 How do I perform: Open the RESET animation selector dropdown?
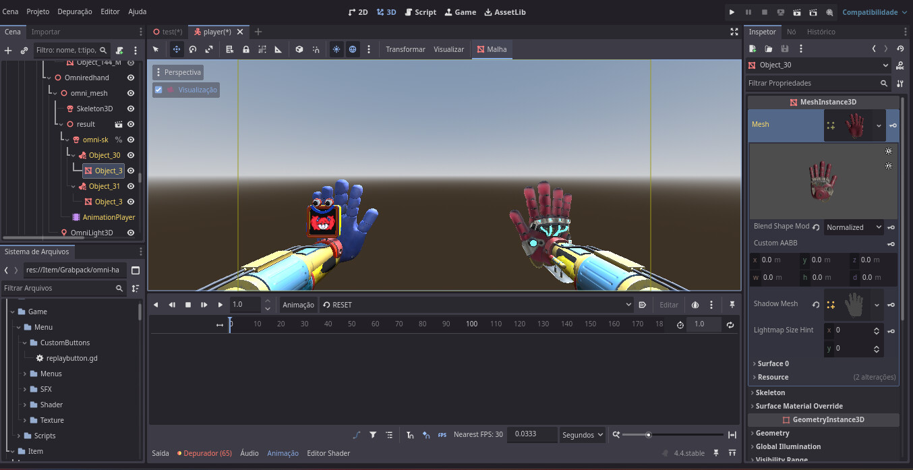(x=477, y=305)
